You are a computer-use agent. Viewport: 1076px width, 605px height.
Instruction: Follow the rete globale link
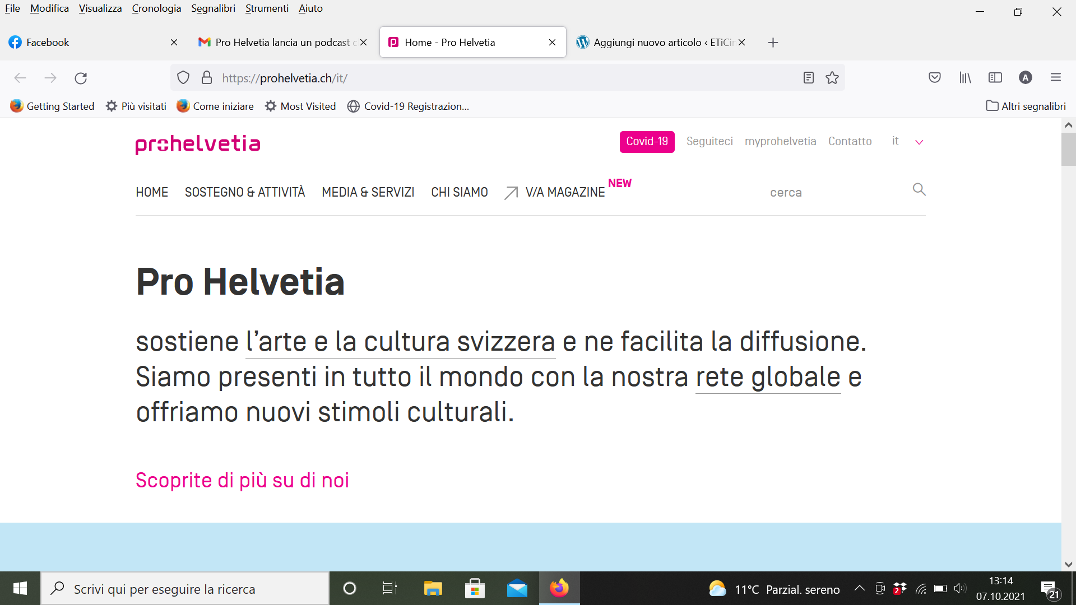(x=768, y=377)
